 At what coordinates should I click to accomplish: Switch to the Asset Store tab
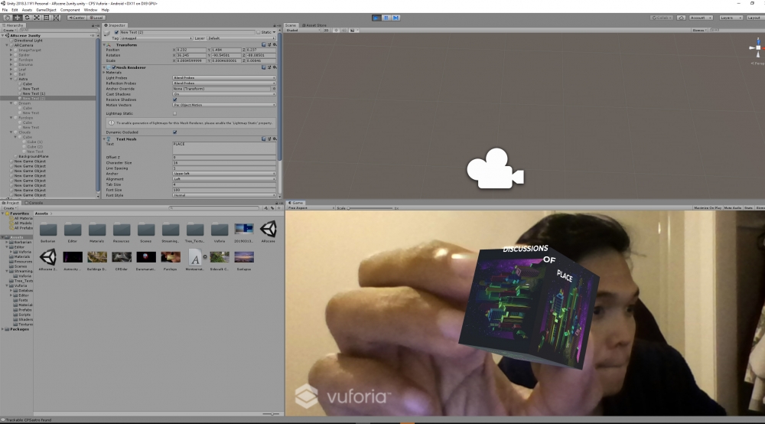click(x=315, y=25)
